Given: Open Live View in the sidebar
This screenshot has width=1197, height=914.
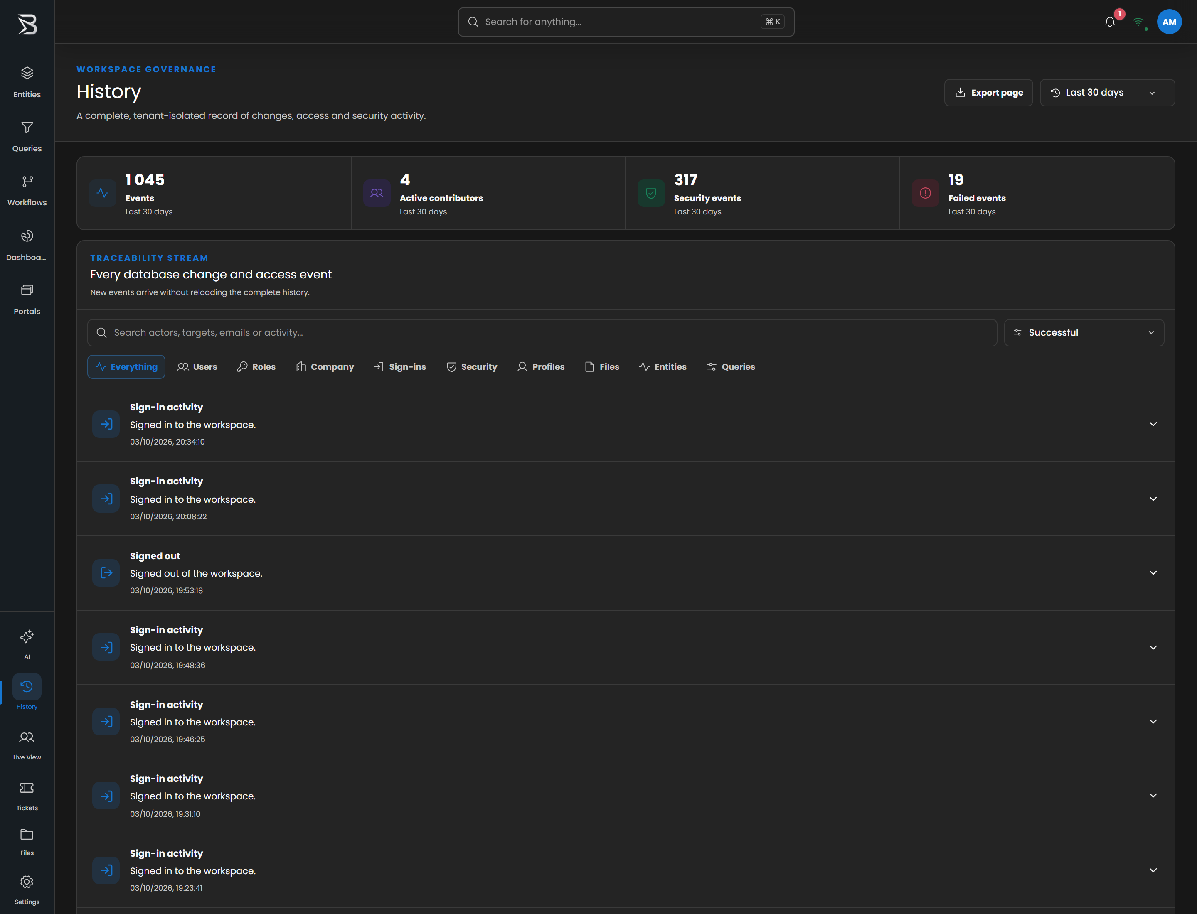Looking at the screenshot, I should 27,745.
